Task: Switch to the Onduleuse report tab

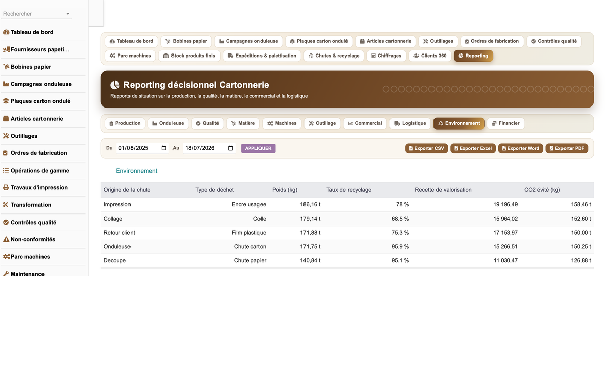Action: click(168, 123)
